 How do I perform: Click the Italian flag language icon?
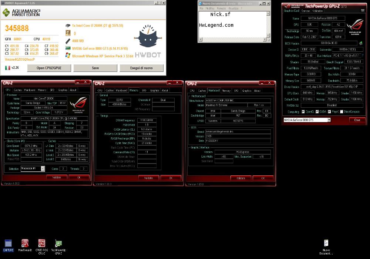click(7, 68)
